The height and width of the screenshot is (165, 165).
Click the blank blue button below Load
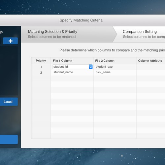(x=9, y=140)
